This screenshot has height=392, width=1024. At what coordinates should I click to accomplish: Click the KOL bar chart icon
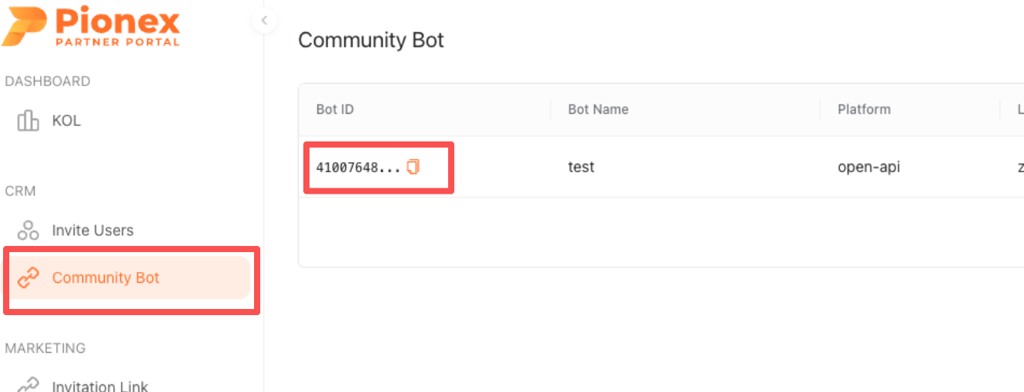pos(28,121)
